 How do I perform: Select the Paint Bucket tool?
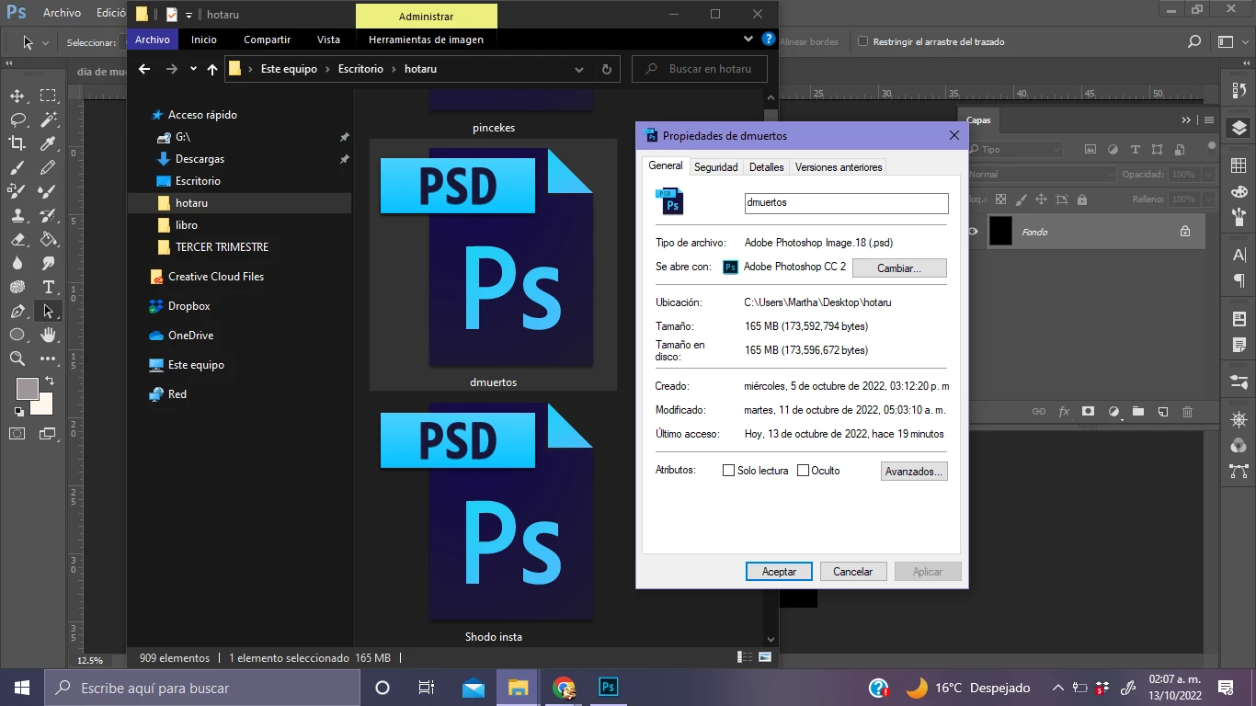pos(48,239)
